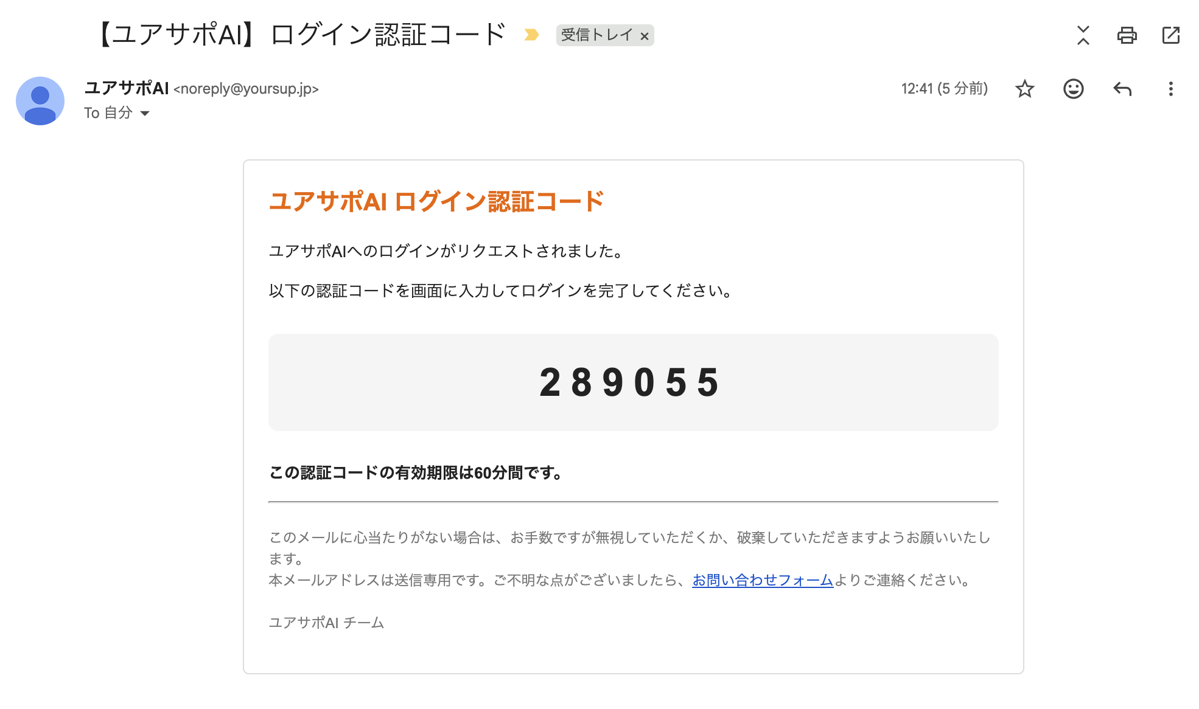Click the 289055 verification code
Image resolution: width=1199 pixels, height=709 pixels.
coord(630,382)
